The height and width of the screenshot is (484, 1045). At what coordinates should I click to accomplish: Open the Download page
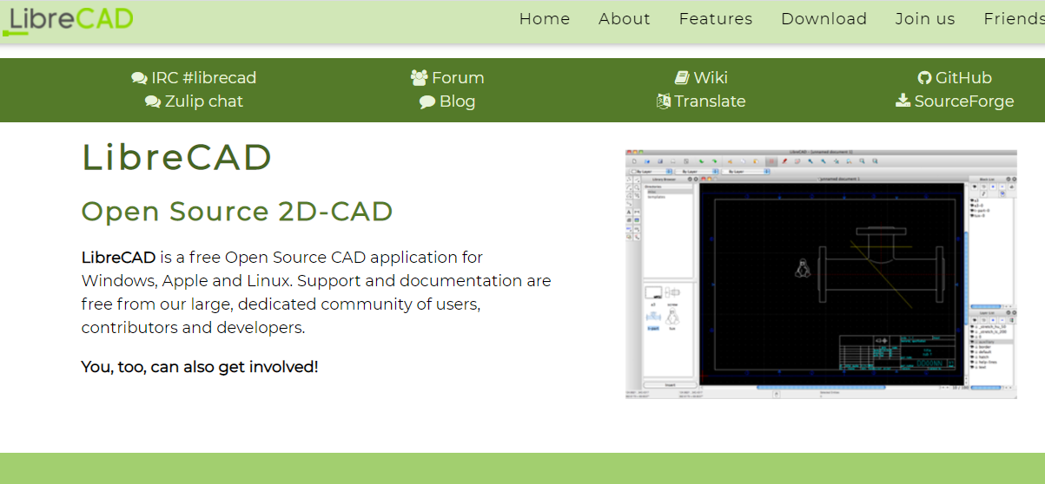(823, 19)
